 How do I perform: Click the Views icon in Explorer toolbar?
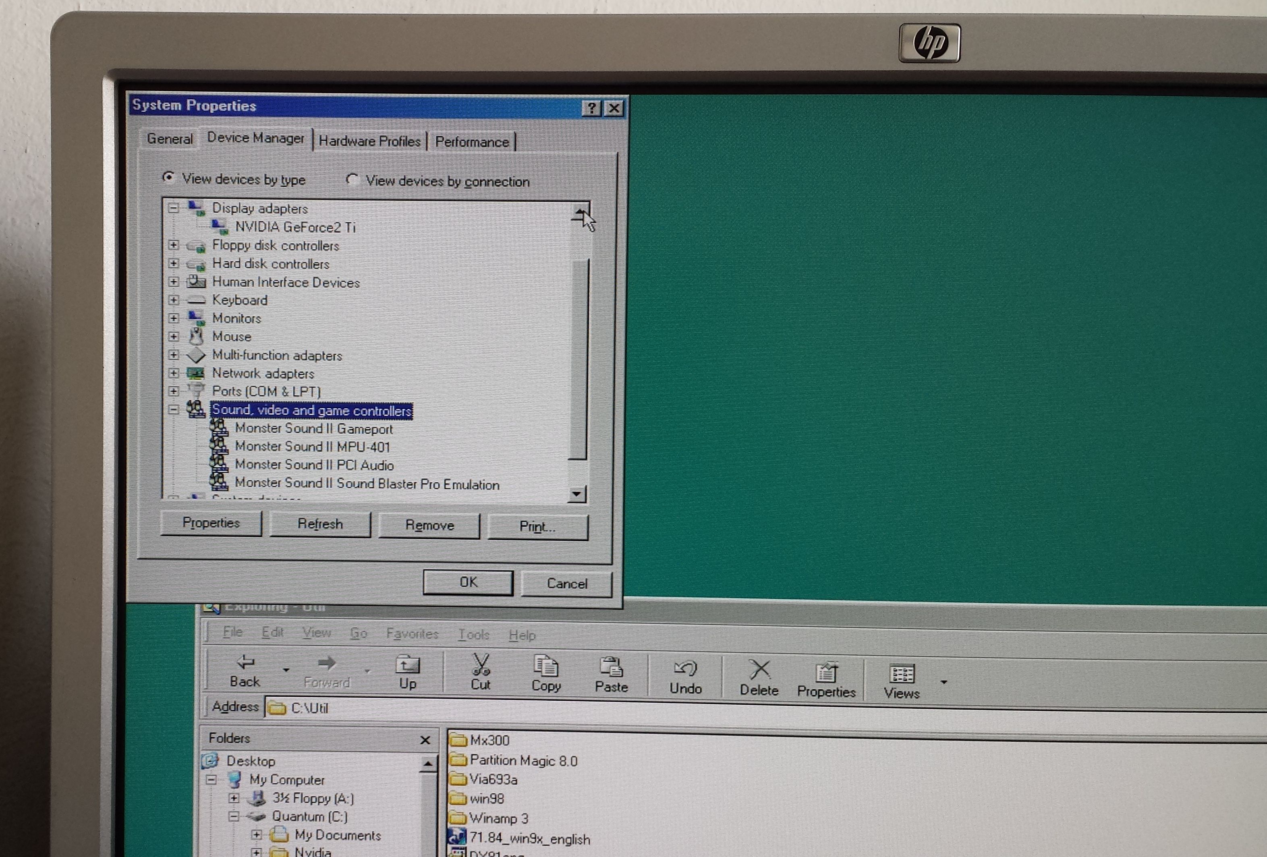[902, 674]
